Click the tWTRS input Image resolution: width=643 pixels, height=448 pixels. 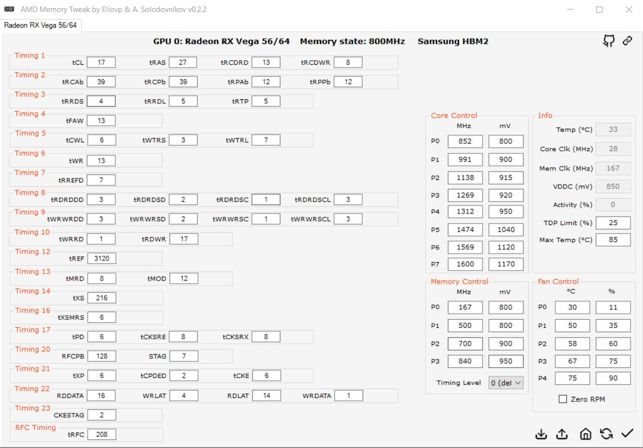pos(183,140)
